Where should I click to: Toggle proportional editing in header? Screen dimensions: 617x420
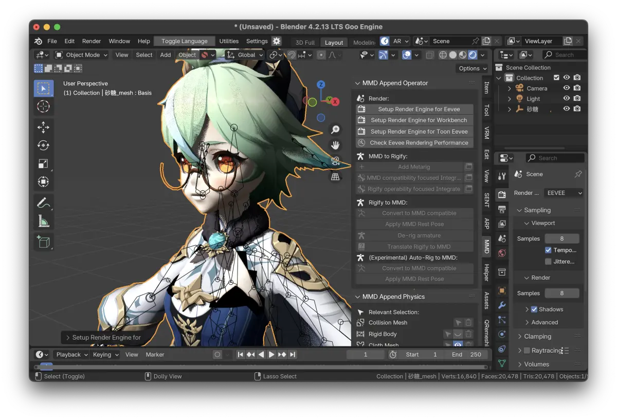tap(321, 55)
